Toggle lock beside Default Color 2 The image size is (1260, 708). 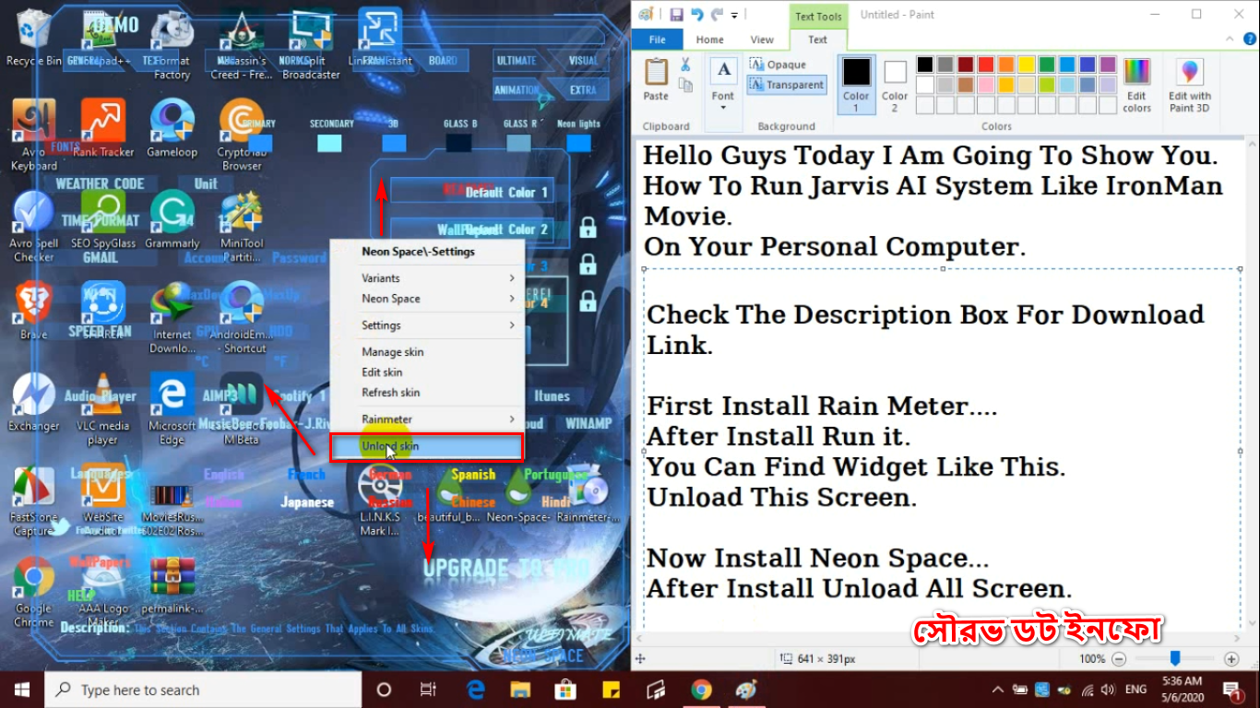pos(588,227)
